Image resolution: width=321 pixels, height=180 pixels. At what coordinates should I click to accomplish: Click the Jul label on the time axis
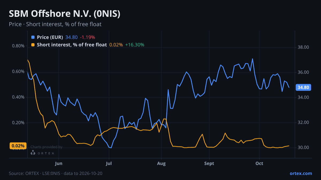[109, 163]
